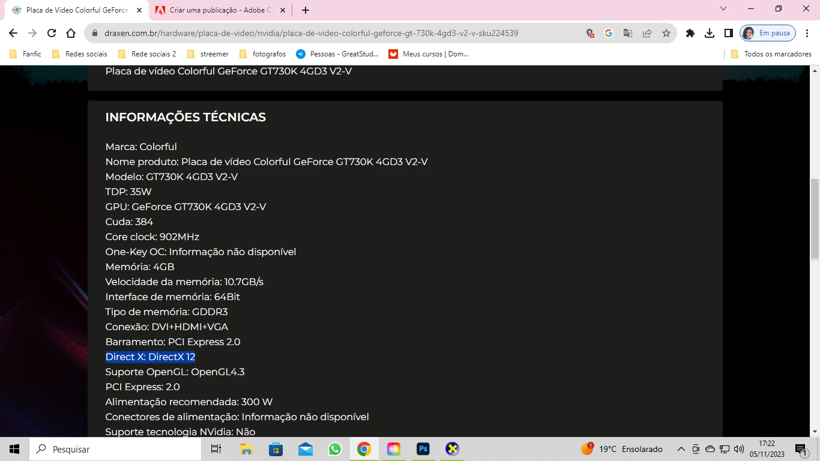The height and width of the screenshot is (461, 820).
Task: Click the Google icon in address bar
Action: tap(608, 34)
